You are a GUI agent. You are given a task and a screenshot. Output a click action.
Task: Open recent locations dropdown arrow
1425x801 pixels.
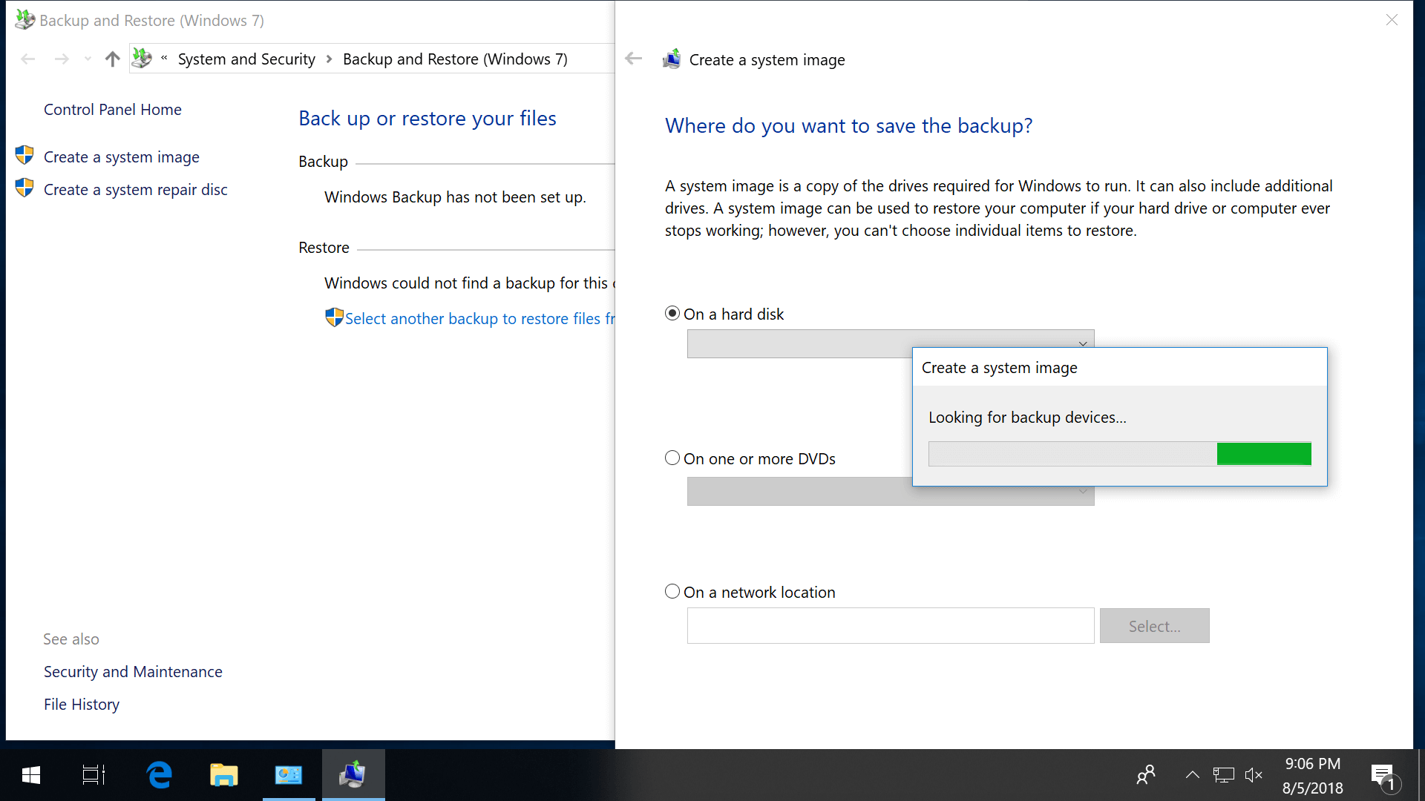tap(88, 59)
